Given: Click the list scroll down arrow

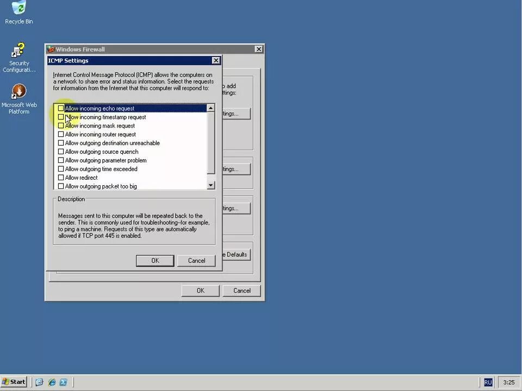Looking at the screenshot, I should 210,185.
